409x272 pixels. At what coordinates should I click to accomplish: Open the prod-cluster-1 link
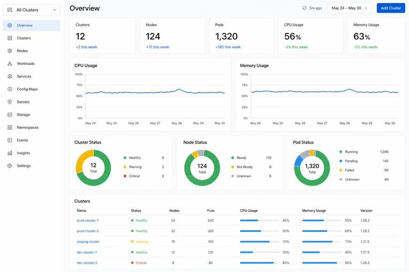coord(88,220)
